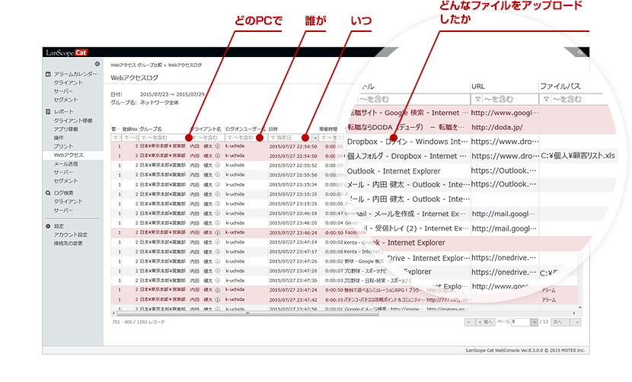Click the page number input box
632x382 pixels.
click(x=521, y=322)
